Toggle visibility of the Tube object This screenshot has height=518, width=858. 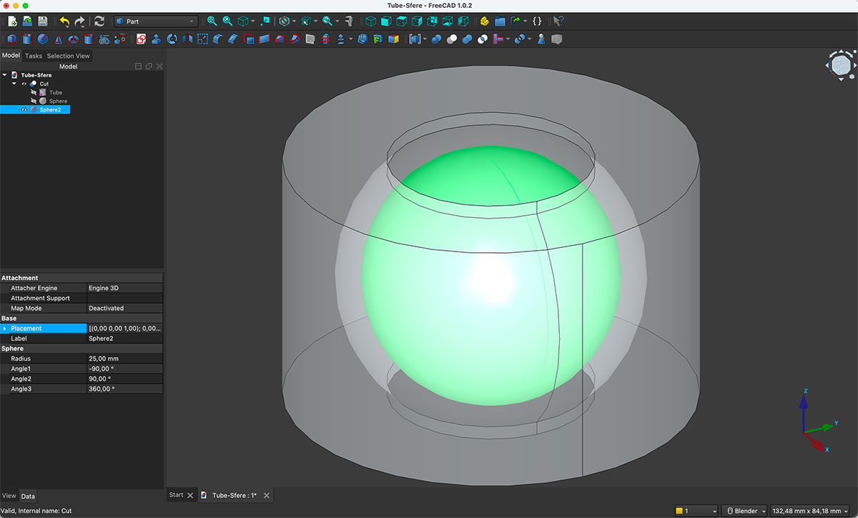34,91
